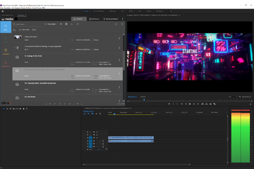Viewport: 254px width, 169px height.
Task: Open the program monitor zoom level dropdown
Action: pos(144,97)
